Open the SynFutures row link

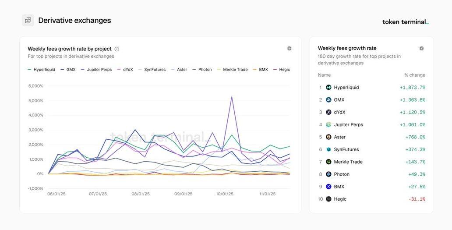tap(346, 149)
